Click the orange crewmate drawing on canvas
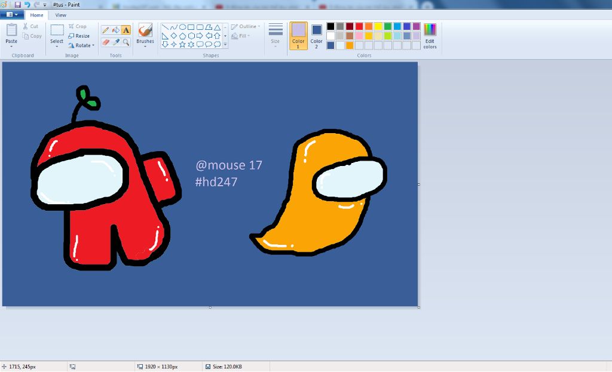Screen dimensions: 612x372 (318, 193)
